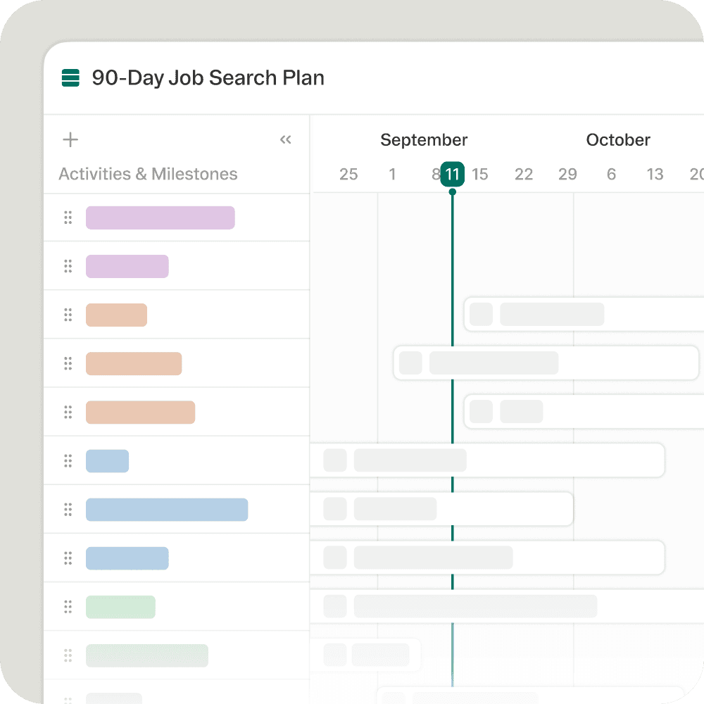Click the plus icon to add an activity
704x704 pixels.
coord(70,139)
